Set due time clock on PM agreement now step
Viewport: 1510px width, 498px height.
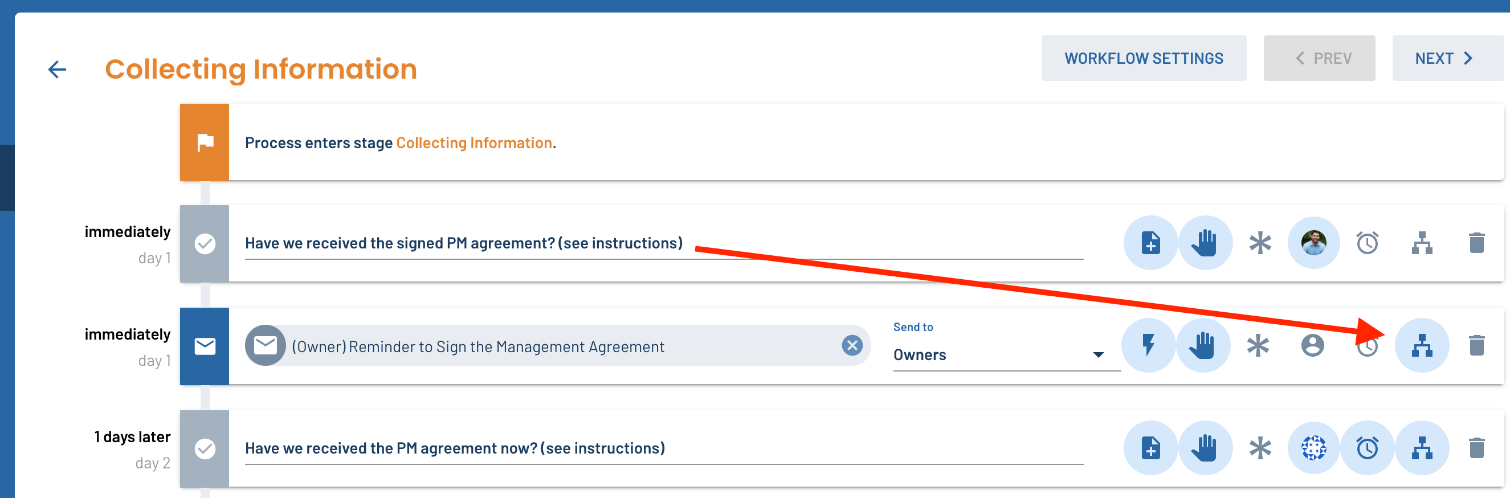(x=1367, y=448)
